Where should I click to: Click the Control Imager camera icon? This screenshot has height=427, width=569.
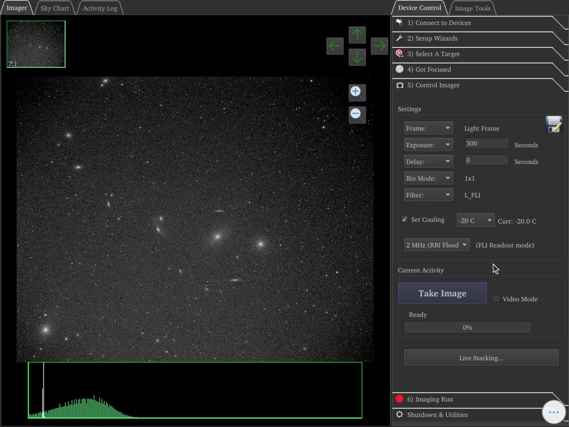click(x=400, y=85)
